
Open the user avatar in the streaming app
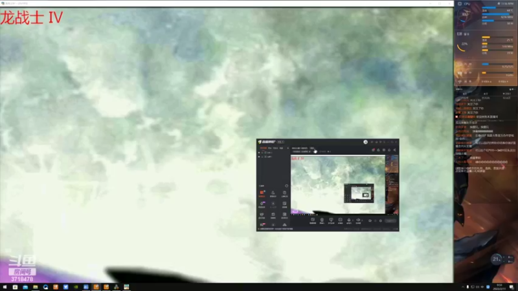(365, 142)
